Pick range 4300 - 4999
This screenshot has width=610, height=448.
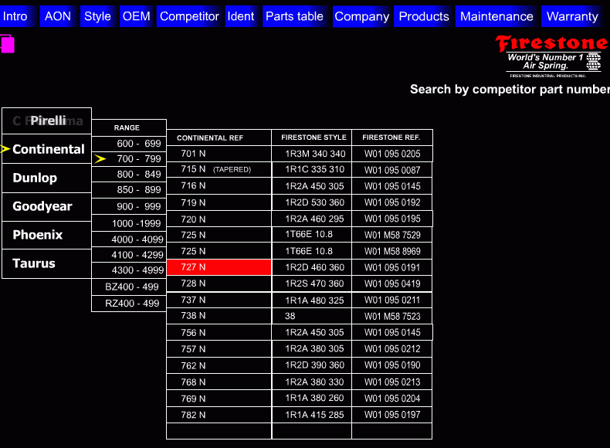(129, 270)
